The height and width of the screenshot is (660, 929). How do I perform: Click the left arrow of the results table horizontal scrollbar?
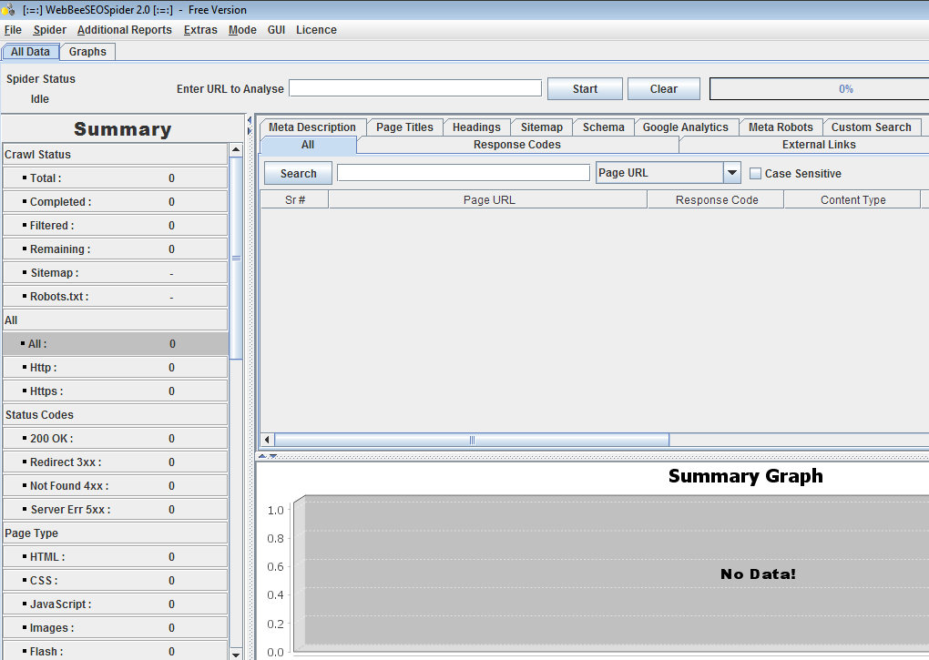click(267, 440)
